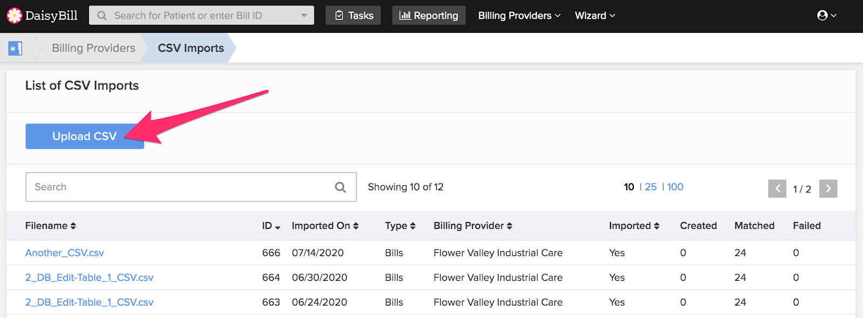Open the Billing Providers menu
The image size is (863, 318).
point(519,16)
